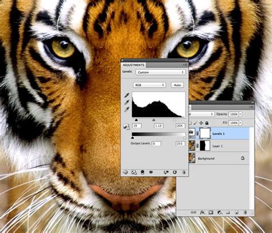
Task: Toggle lock position icon
Action: [x=201, y=123]
